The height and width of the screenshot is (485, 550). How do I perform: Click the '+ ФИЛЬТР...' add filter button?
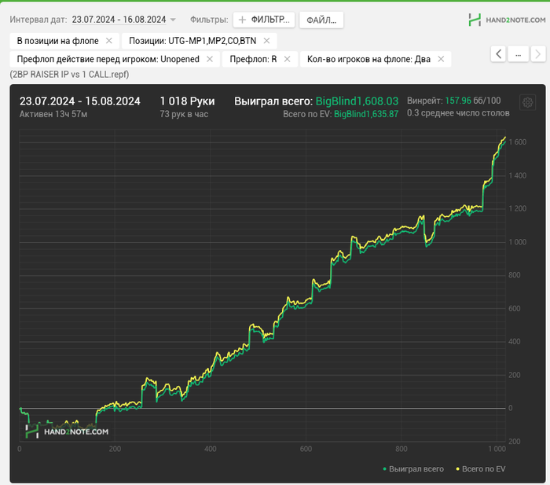pyautogui.click(x=264, y=20)
